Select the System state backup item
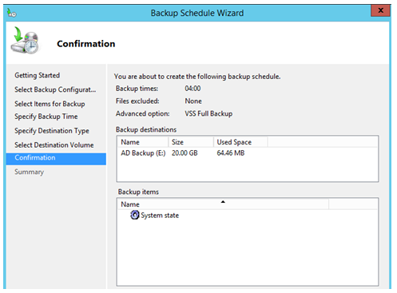The image size is (397, 293). pyautogui.click(x=154, y=215)
